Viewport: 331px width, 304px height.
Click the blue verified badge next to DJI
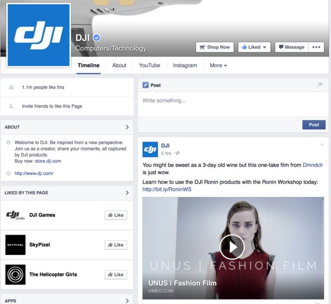[97, 38]
